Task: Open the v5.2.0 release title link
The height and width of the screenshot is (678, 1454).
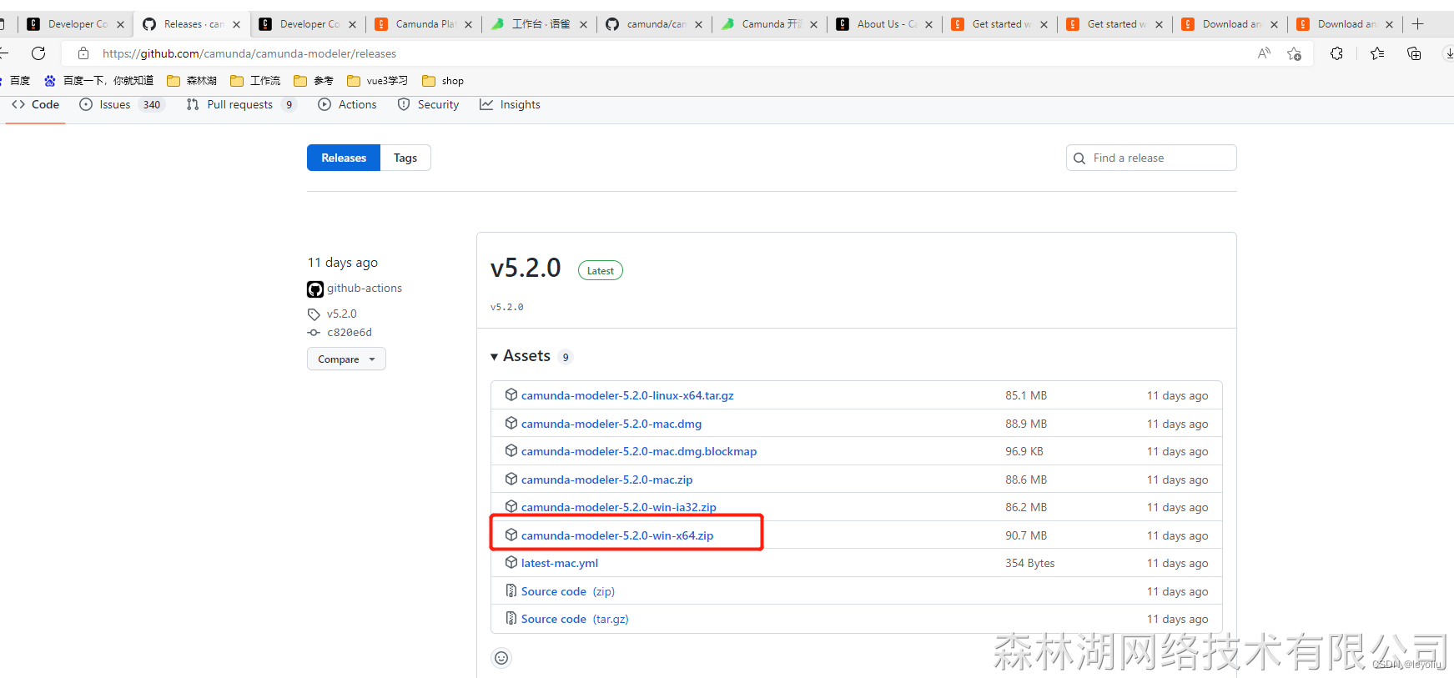Action: click(526, 268)
